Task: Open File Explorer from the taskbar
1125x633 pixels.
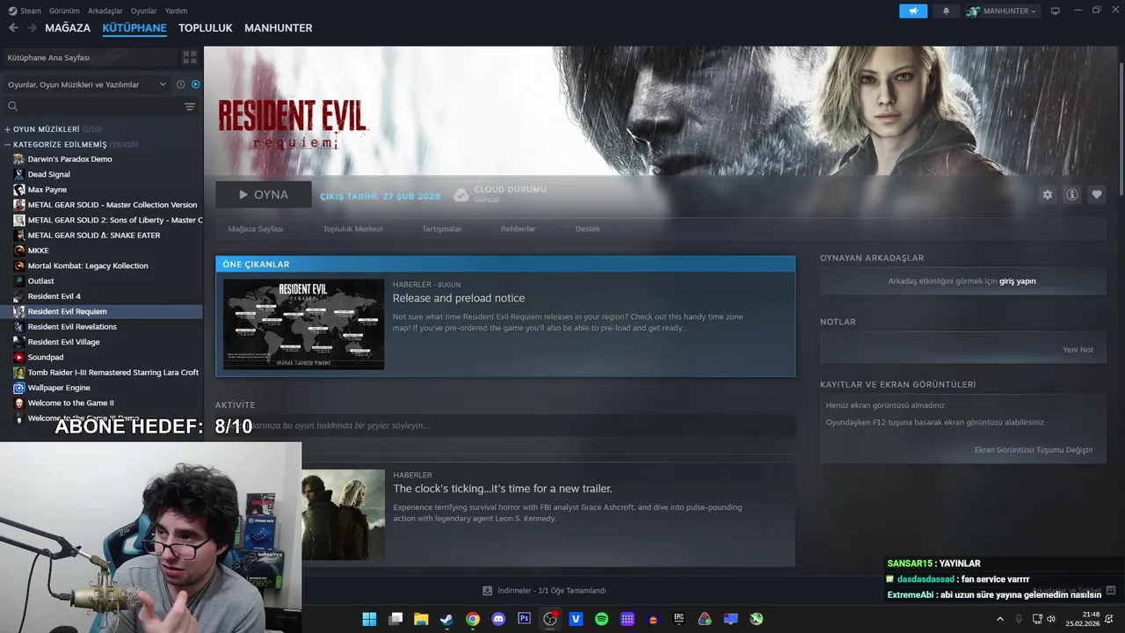Action: (421, 619)
